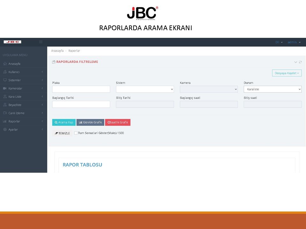Viewport: 306px width, 229px height.
Task: Open the Durum dropdown showing Karaliste
Action: click(273, 89)
